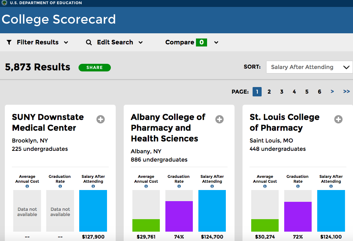The height and width of the screenshot is (241, 353).
Task: Open Graduation Rate info for Albany College
Action: coord(179,186)
